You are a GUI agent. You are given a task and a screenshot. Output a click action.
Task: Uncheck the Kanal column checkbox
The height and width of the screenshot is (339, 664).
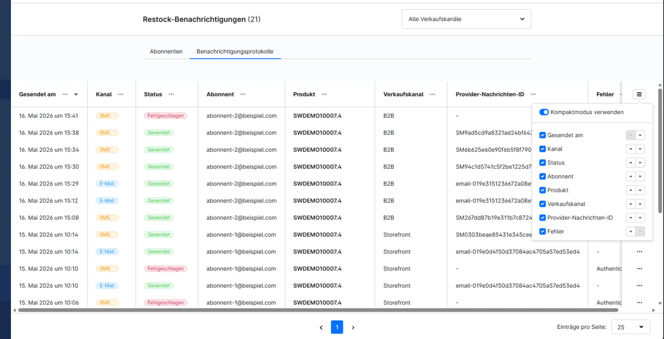[542, 149]
